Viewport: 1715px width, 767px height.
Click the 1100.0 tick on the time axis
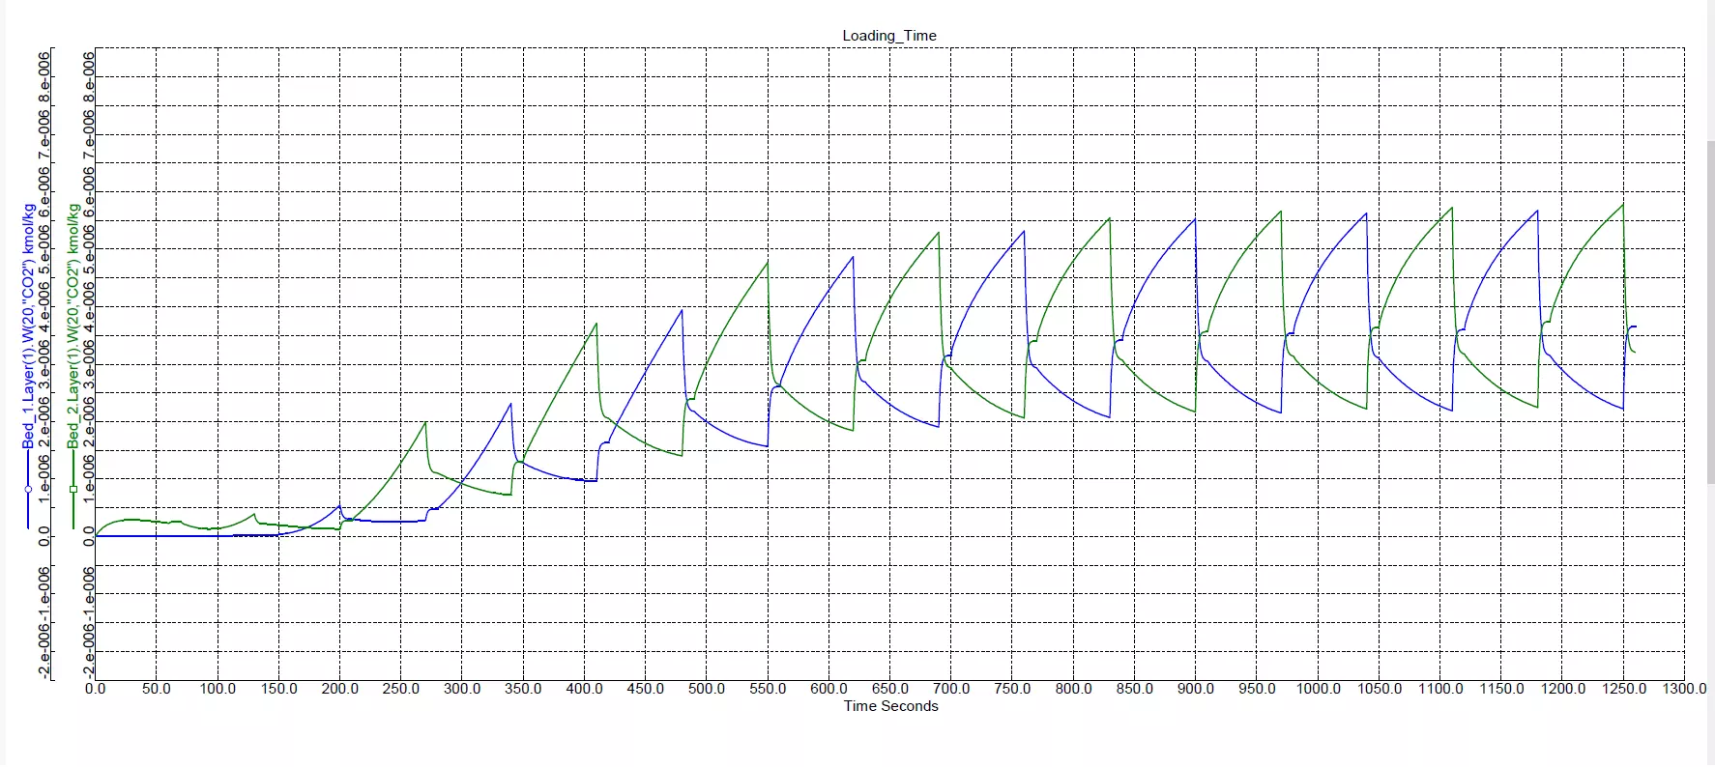coord(1440,689)
